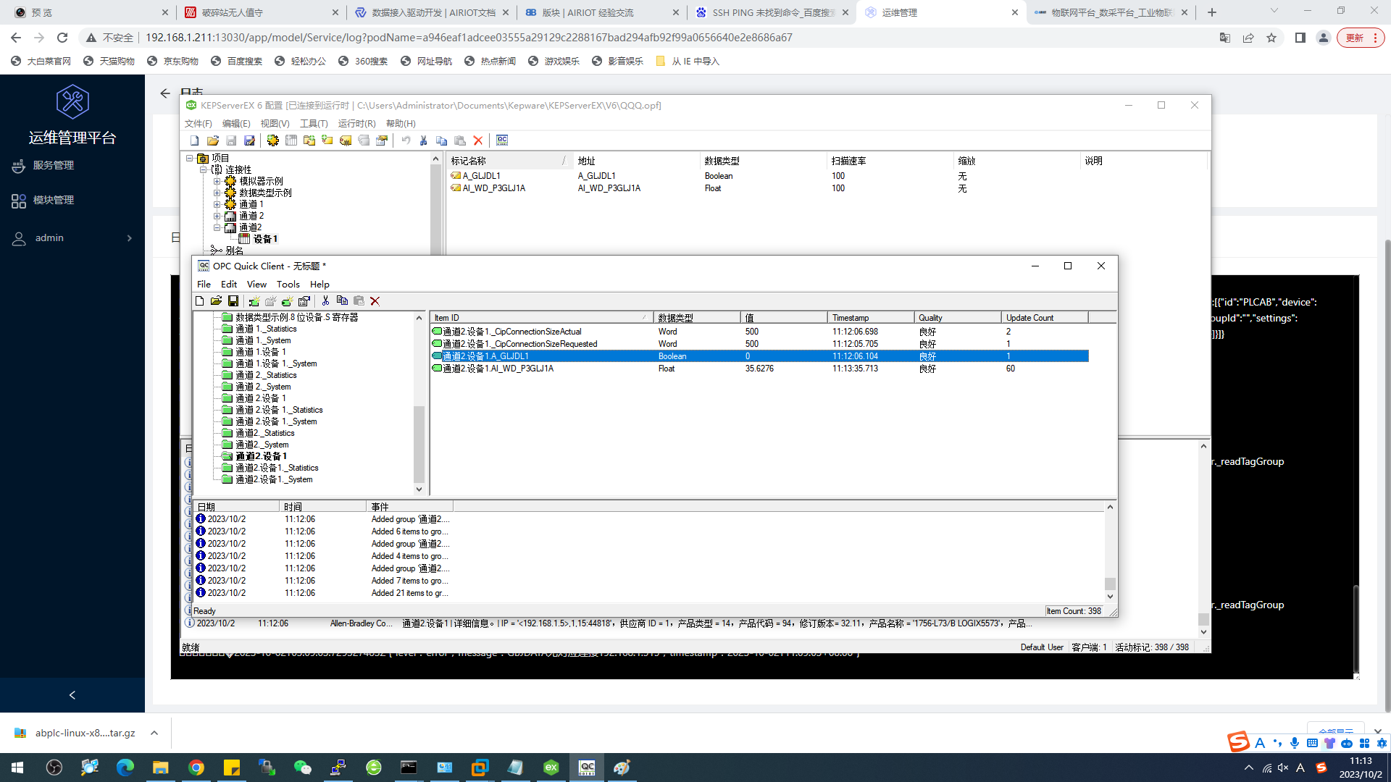Open 运行时(R) menu in KEPServerEX
This screenshot has height=782, width=1391.
pyautogui.click(x=356, y=124)
